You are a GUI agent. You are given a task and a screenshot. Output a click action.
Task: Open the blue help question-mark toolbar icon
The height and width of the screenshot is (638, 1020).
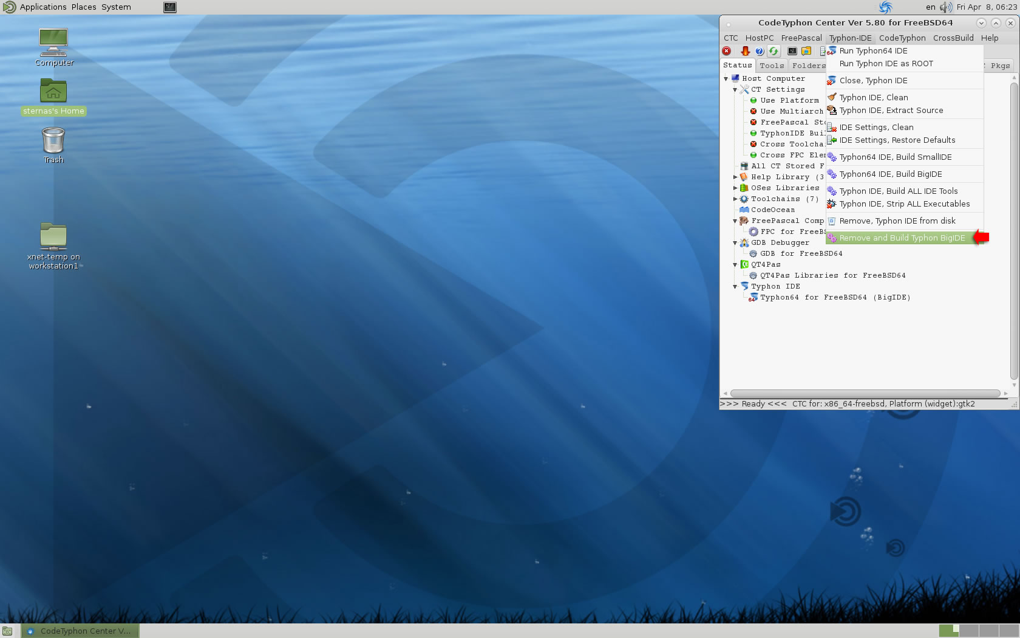(760, 51)
